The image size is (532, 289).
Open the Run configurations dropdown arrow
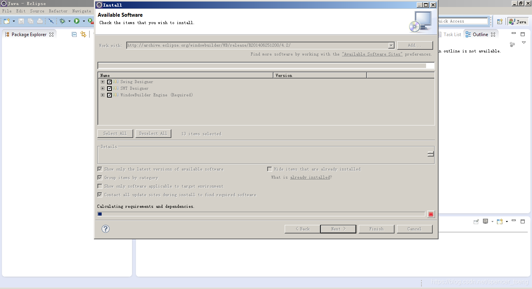tap(83, 21)
